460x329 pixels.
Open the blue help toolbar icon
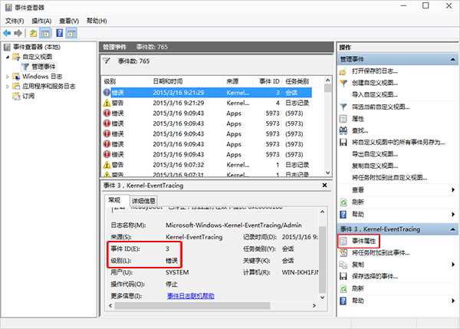coord(59,33)
